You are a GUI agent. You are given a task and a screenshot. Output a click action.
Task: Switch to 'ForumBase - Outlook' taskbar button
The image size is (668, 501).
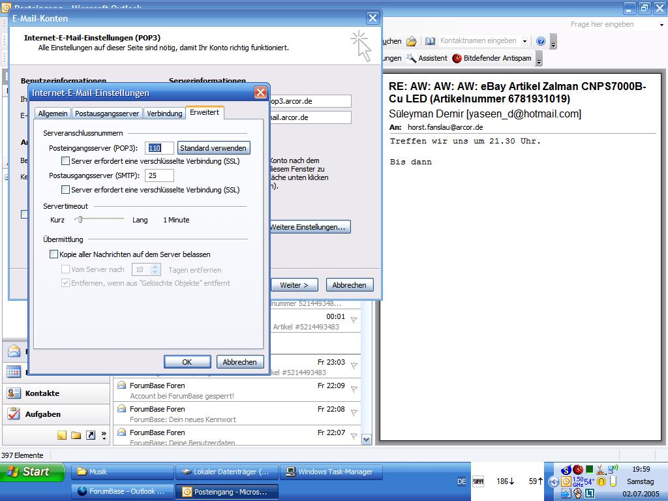[x=122, y=491]
